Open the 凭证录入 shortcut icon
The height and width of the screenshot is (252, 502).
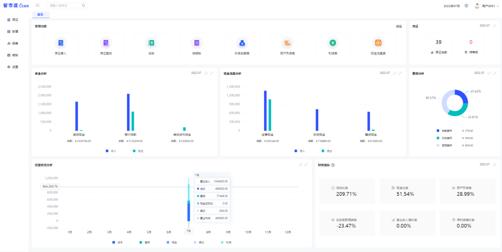(x=60, y=43)
